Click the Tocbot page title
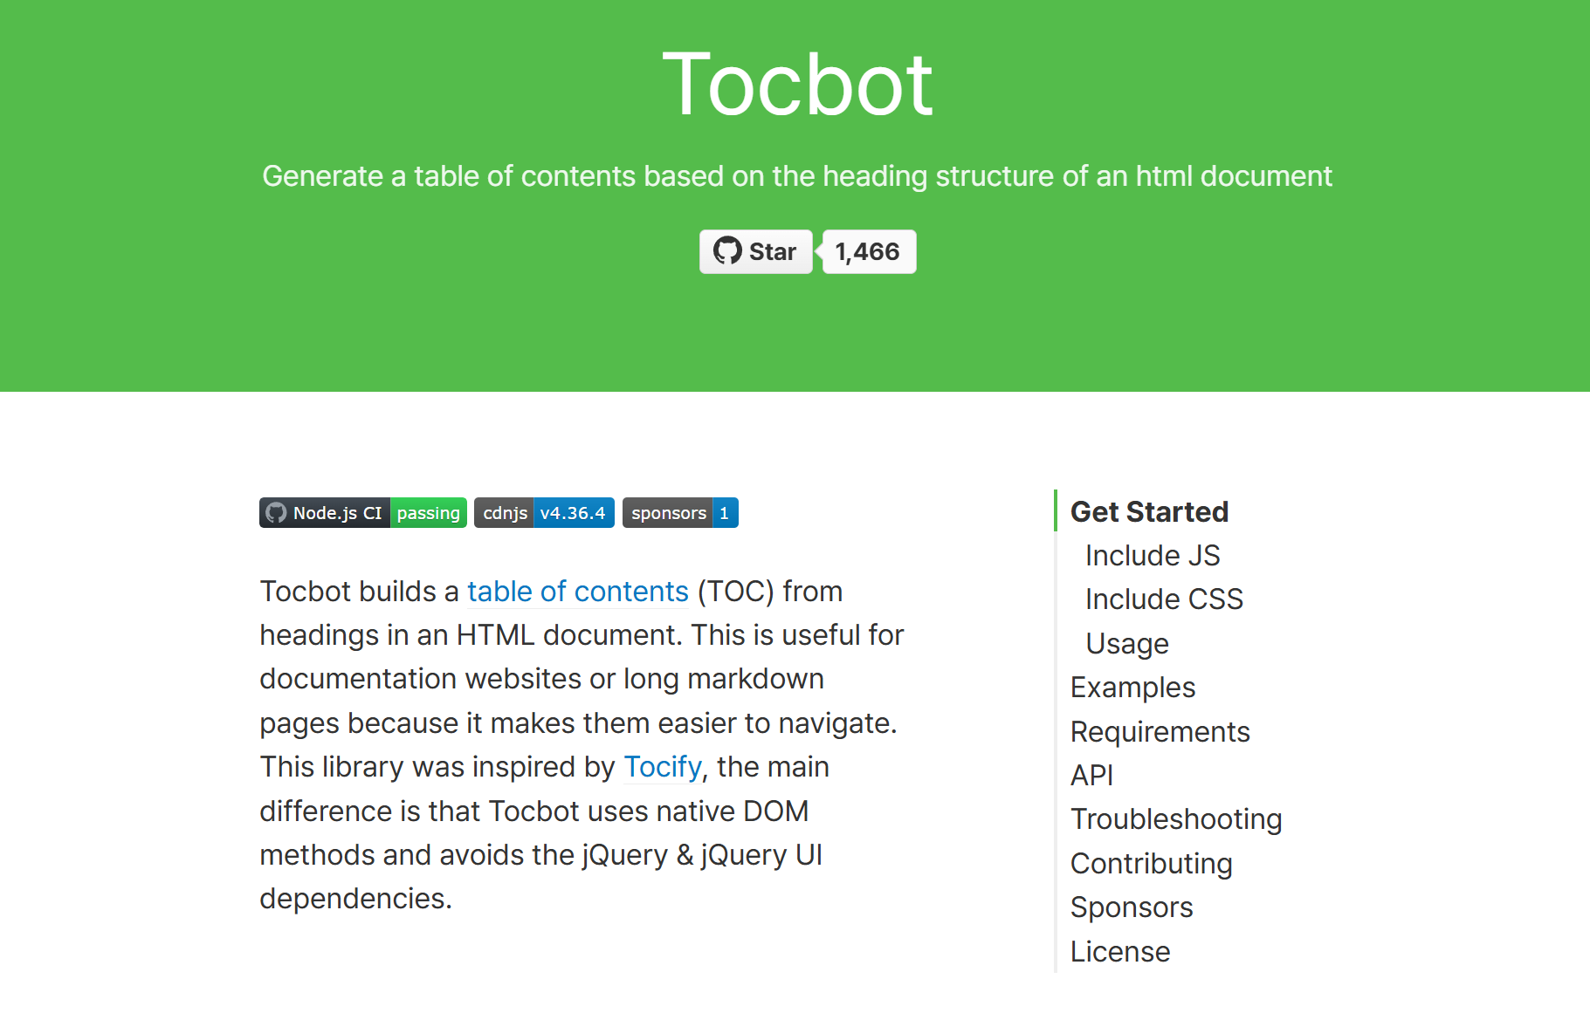The image size is (1590, 1020). pyautogui.click(x=796, y=85)
